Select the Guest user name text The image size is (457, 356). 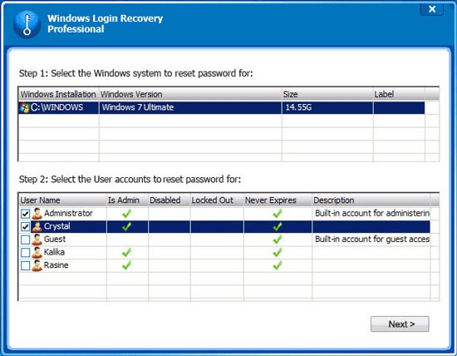click(55, 240)
